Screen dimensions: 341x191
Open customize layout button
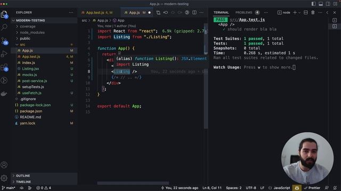point(335,4)
